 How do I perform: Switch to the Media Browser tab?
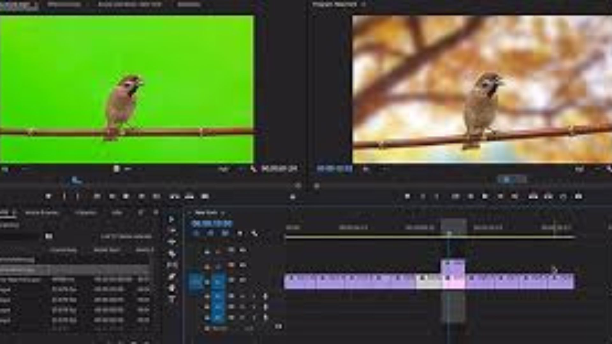(41, 212)
